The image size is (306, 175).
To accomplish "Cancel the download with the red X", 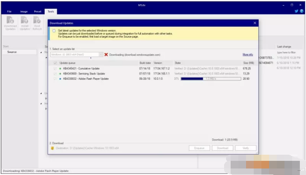I will 106,55.
